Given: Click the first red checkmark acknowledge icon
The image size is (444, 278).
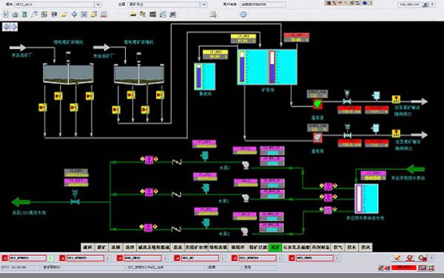Looking at the screenshot, I should (397, 257).
